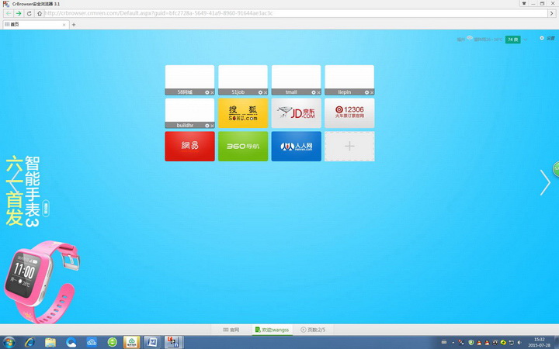
Task: Switch to the 首页 tab
Action: point(34,25)
